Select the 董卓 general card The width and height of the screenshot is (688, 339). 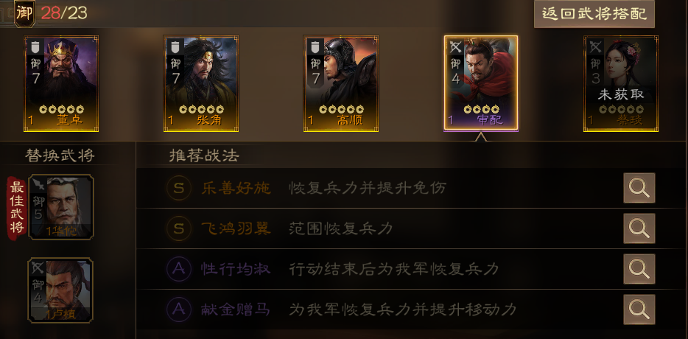coord(61,83)
